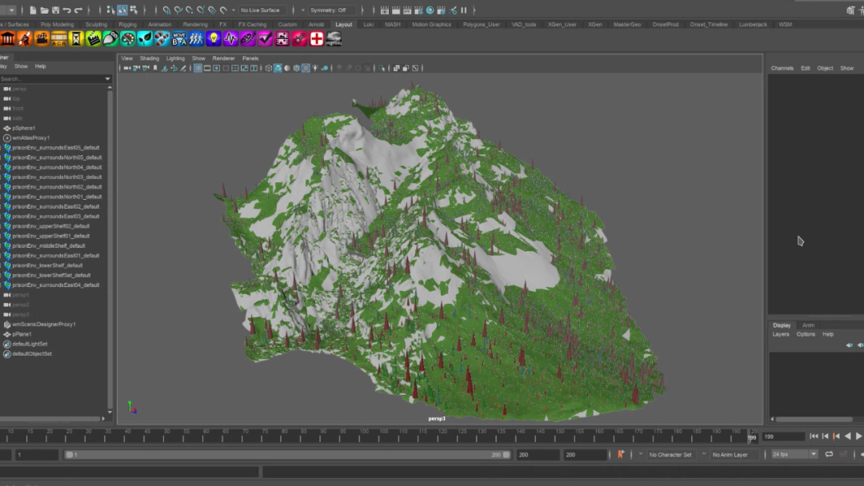Switch to the Lumberjack shelf tab
Screen dimensions: 864x486
click(752, 25)
